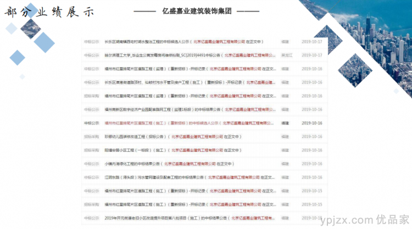Open 数字经济产业园配套路网工程 中标结果公告
Screen dimensions: 412x229
pyautogui.click(x=190, y=110)
